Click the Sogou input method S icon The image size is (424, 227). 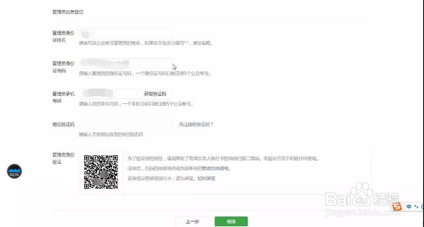[x=397, y=207]
